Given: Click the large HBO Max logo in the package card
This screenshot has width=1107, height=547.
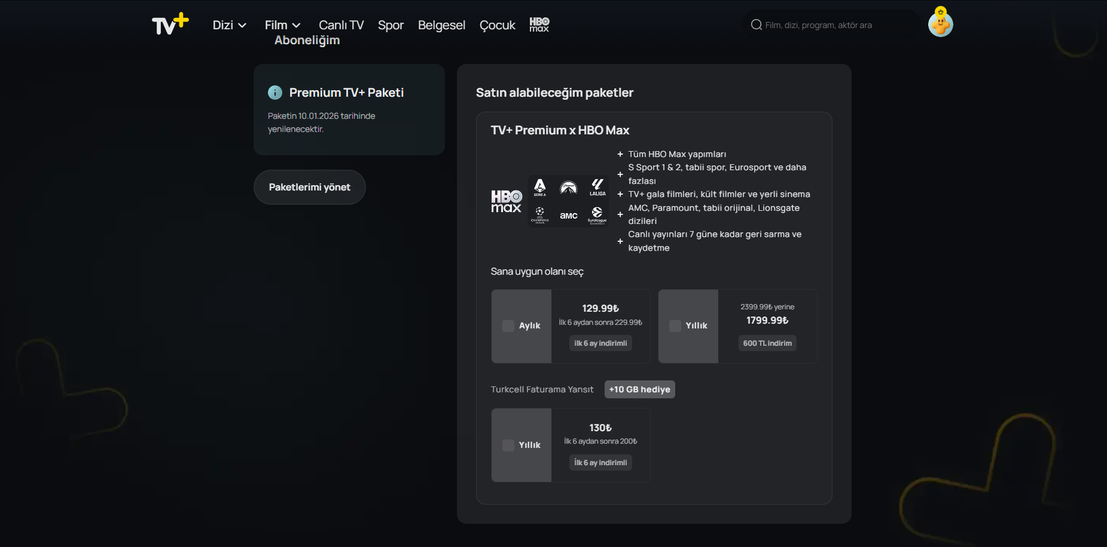Looking at the screenshot, I should pyautogui.click(x=507, y=201).
